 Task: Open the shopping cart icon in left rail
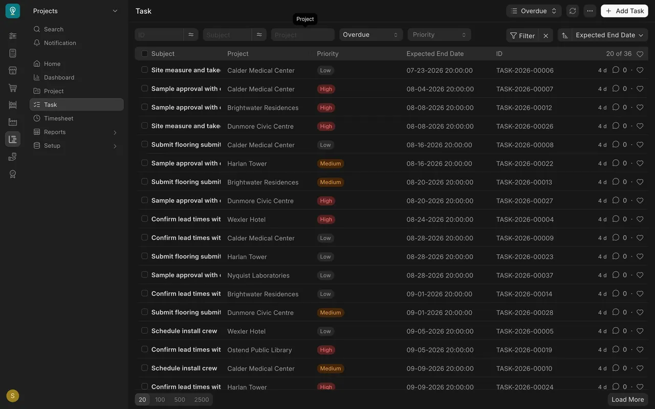click(x=13, y=87)
